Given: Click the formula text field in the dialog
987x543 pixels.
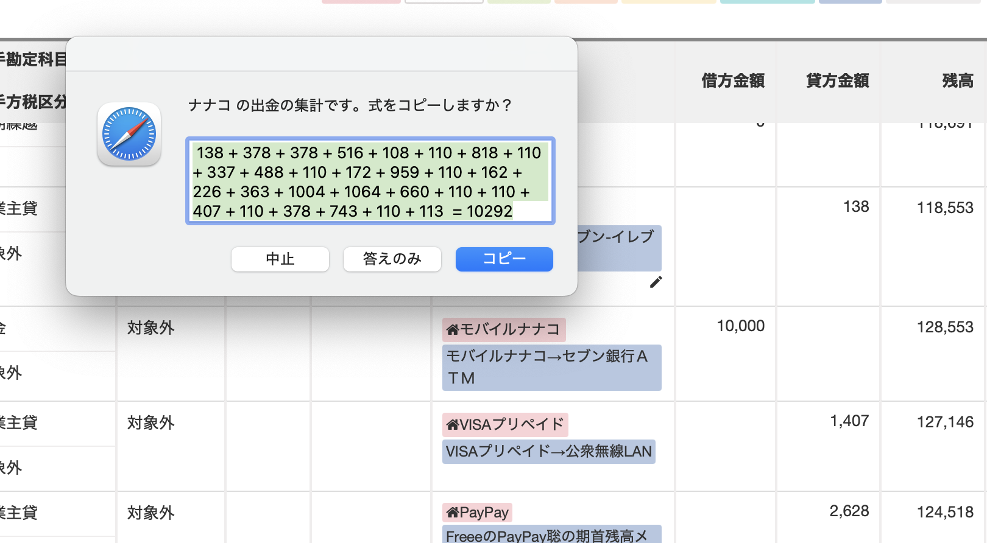Looking at the screenshot, I should pos(370,181).
